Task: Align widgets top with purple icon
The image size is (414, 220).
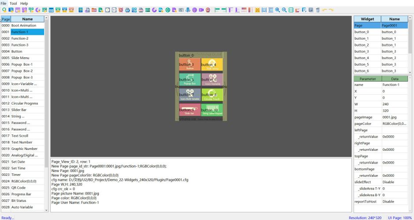Action: 231,10
